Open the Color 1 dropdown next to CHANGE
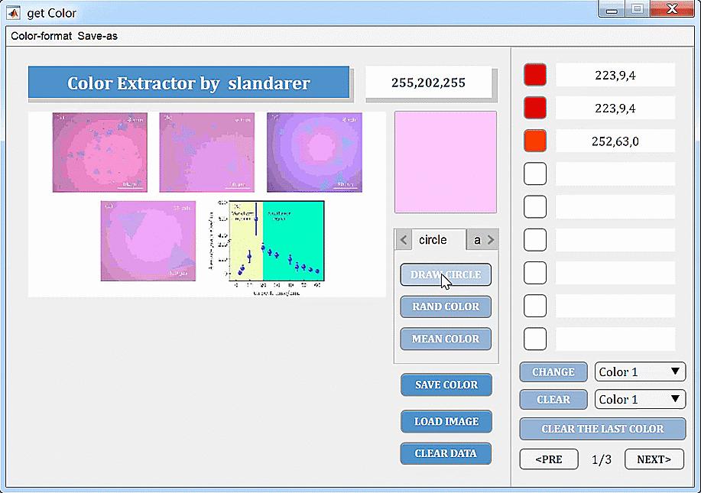 640,371
